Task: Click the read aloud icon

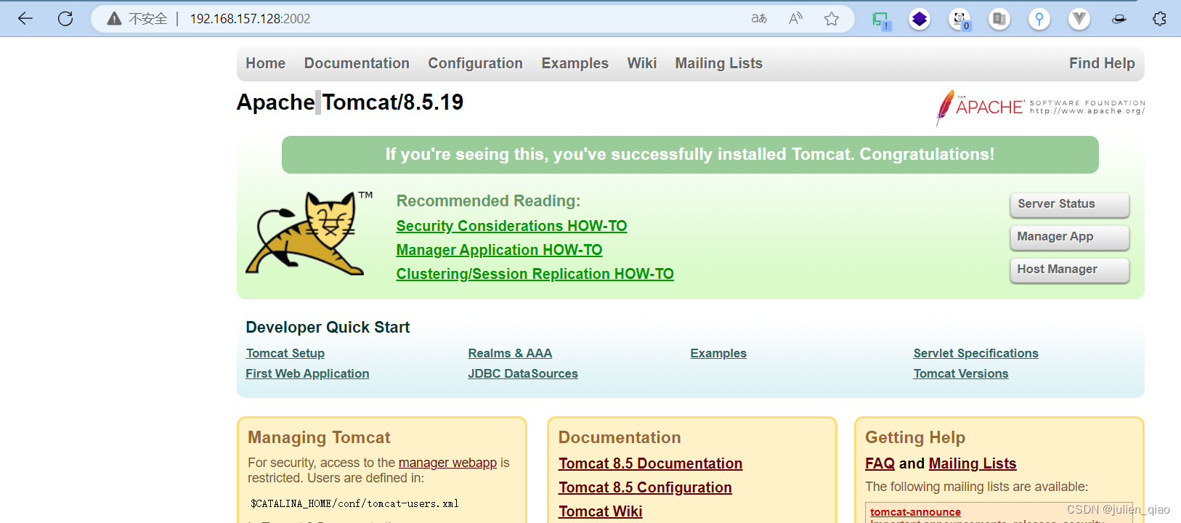Action: [x=795, y=19]
